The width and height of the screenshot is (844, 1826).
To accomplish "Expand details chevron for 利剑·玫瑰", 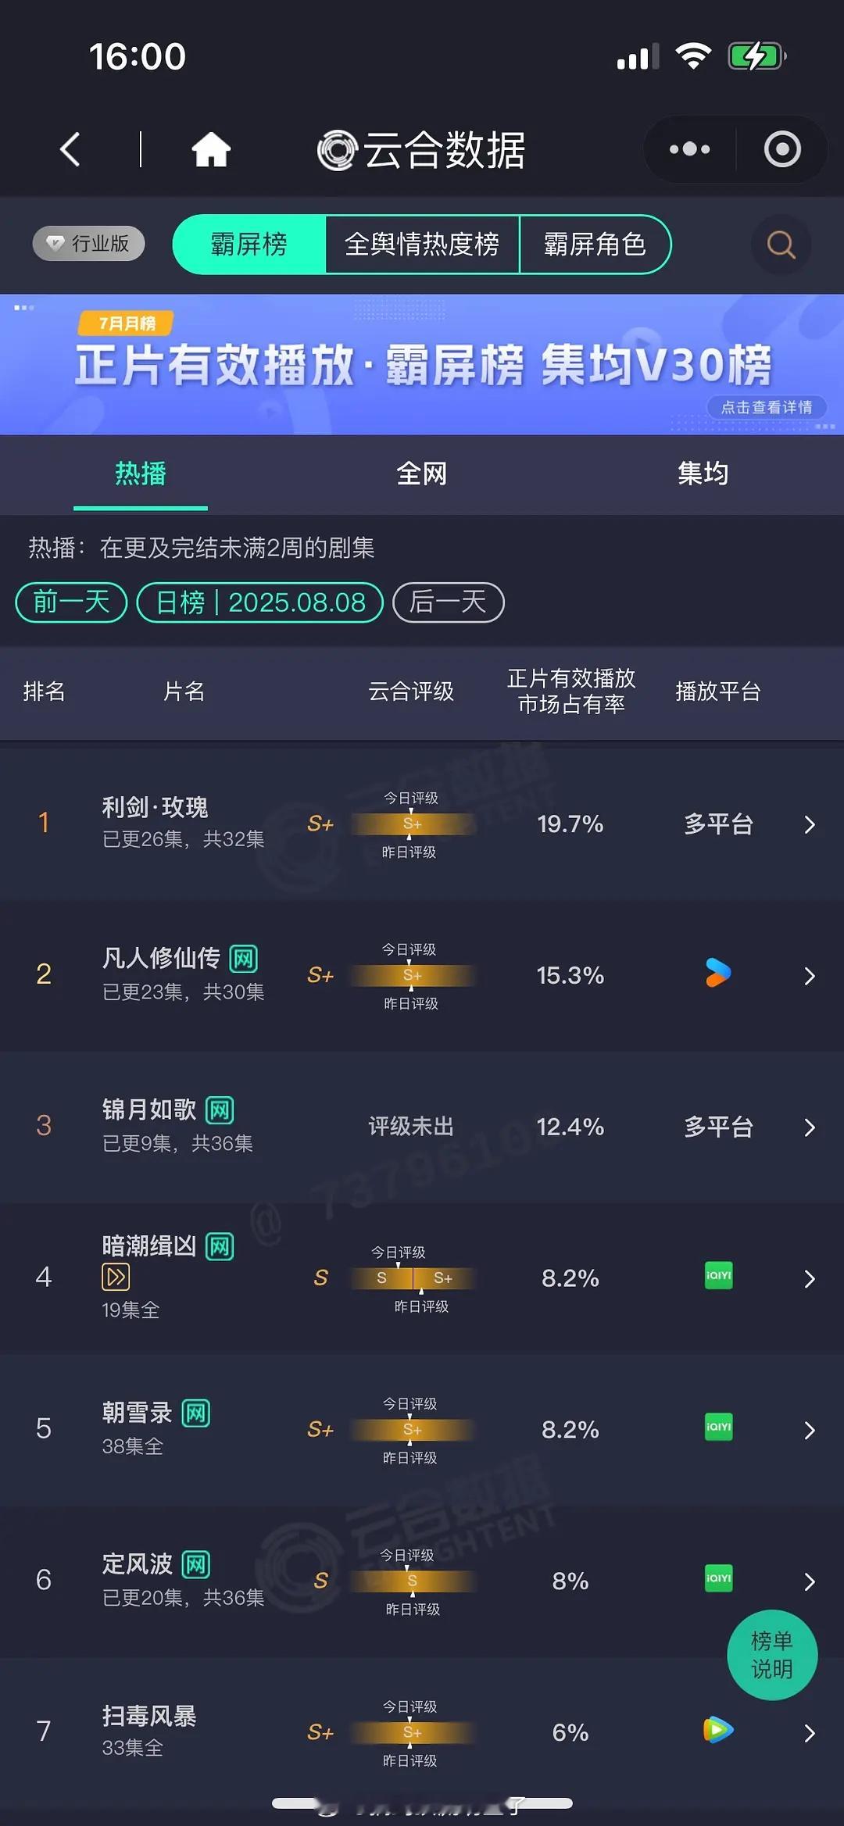I will click(810, 825).
